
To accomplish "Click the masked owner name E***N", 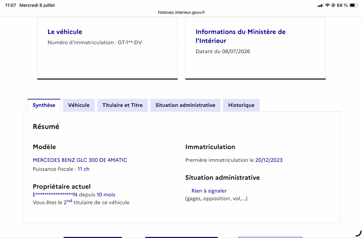I will [x=55, y=195].
